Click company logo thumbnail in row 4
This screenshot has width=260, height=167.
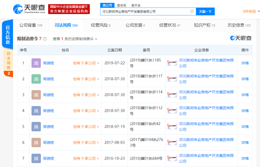click(172, 111)
